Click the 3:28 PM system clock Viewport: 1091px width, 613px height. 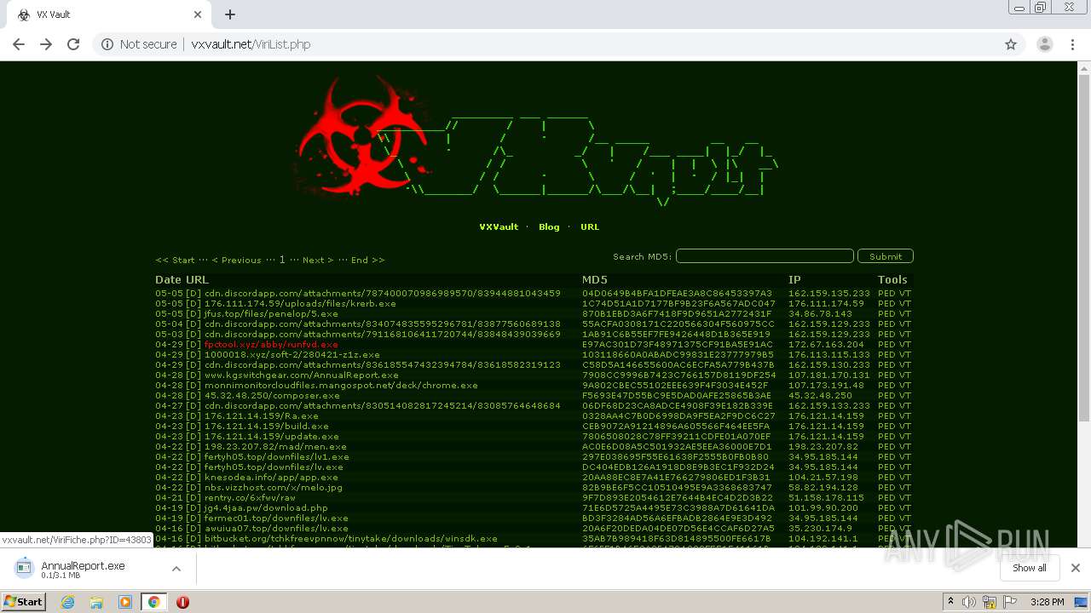1047,602
